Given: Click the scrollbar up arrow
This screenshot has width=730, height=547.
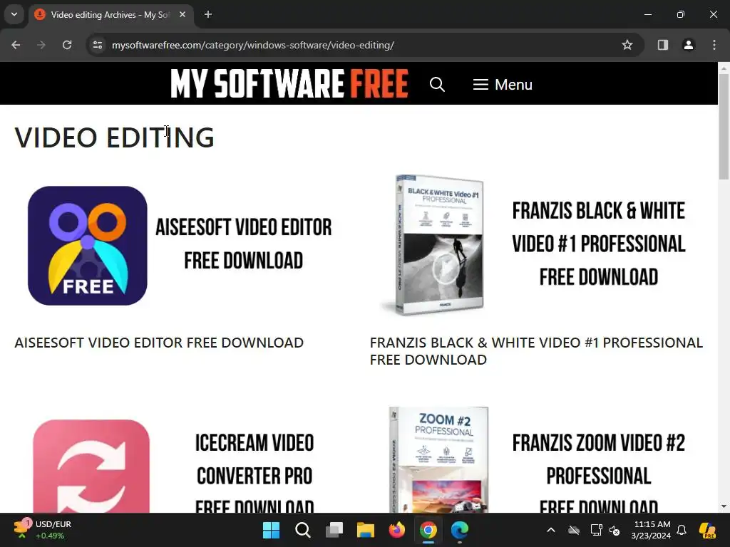Looking at the screenshot, I should [724, 68].
